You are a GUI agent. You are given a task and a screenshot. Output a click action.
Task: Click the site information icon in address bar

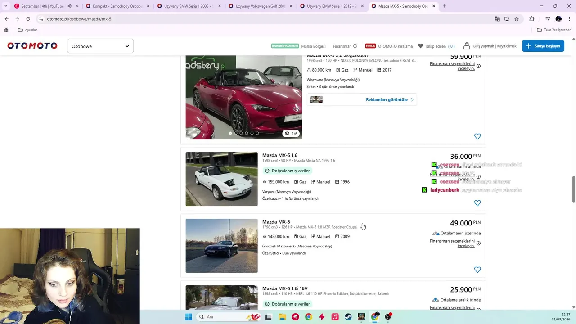[41, 19]
